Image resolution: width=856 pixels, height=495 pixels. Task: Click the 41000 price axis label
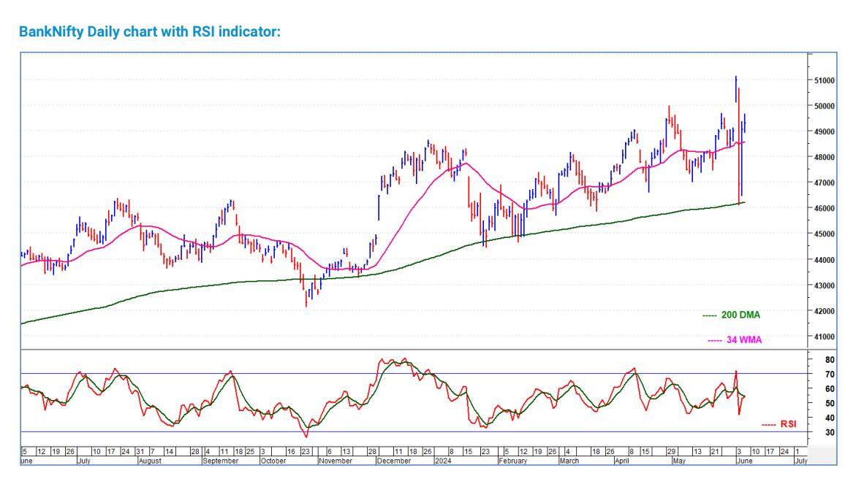pyautogui.click(x=824, y=337)
